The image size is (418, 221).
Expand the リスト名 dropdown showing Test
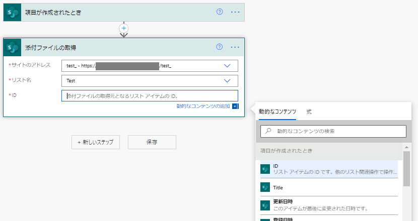(x=227, y=80)
